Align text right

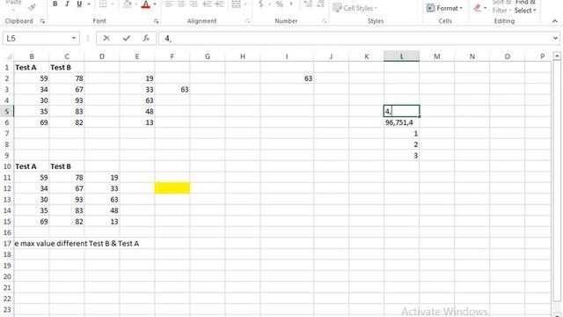tap(194, 4)
